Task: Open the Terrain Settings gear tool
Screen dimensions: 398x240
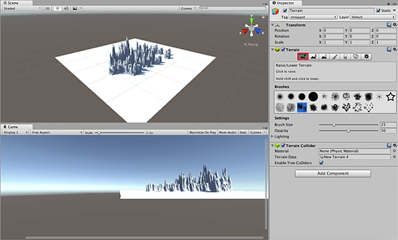Action: 366,57
